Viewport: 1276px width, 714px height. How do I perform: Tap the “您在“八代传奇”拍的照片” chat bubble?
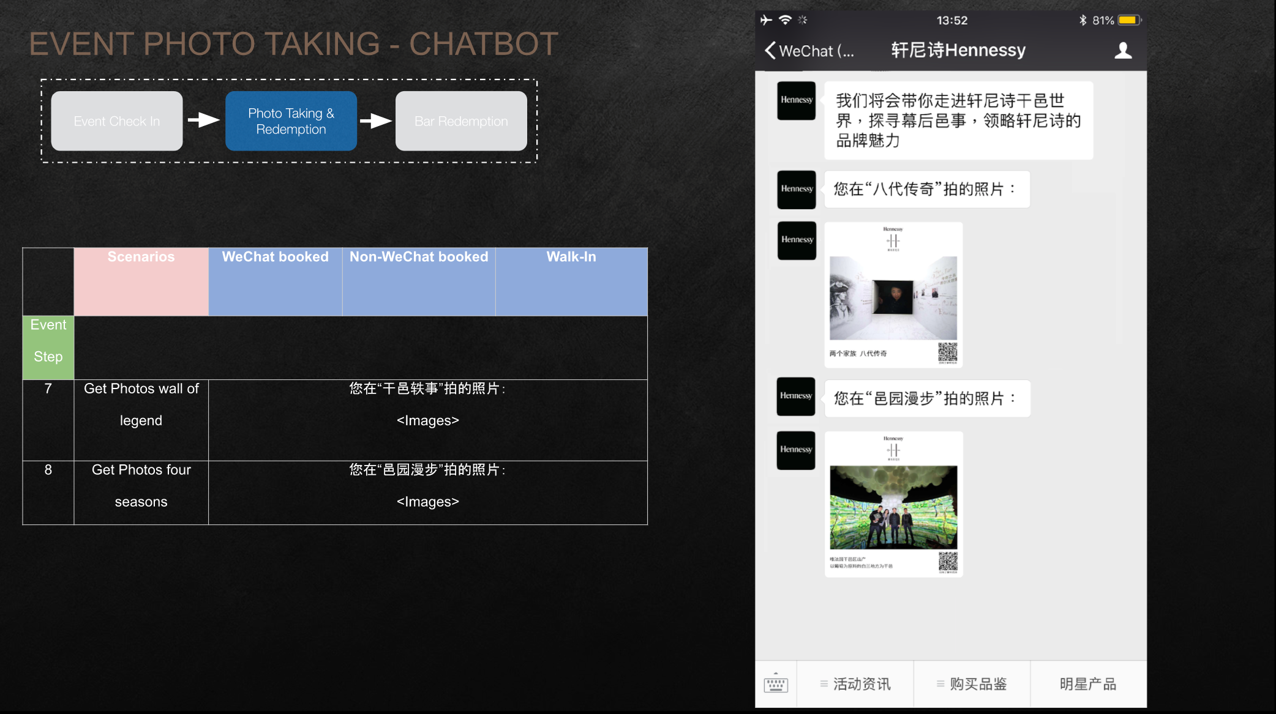[x=927, y=189]
